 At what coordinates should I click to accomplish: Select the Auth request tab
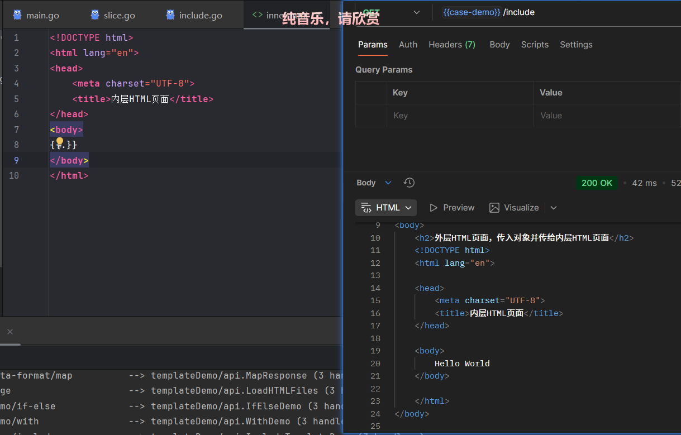[408, 45]
